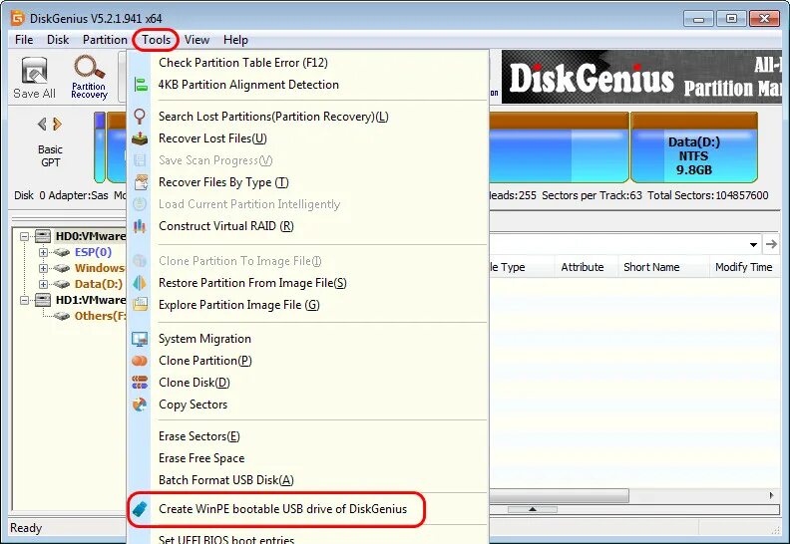
Task: Click the Save All toolbar icon
Action: 34,72
